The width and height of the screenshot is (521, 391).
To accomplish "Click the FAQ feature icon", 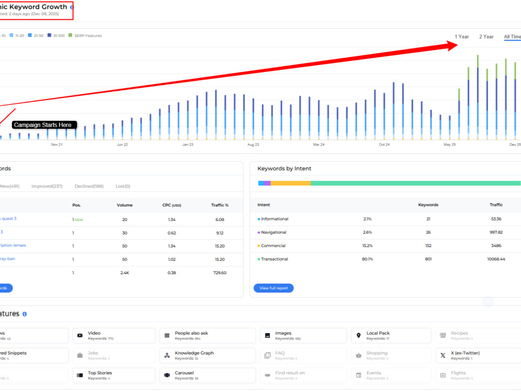I will click(x=267, y=356).
